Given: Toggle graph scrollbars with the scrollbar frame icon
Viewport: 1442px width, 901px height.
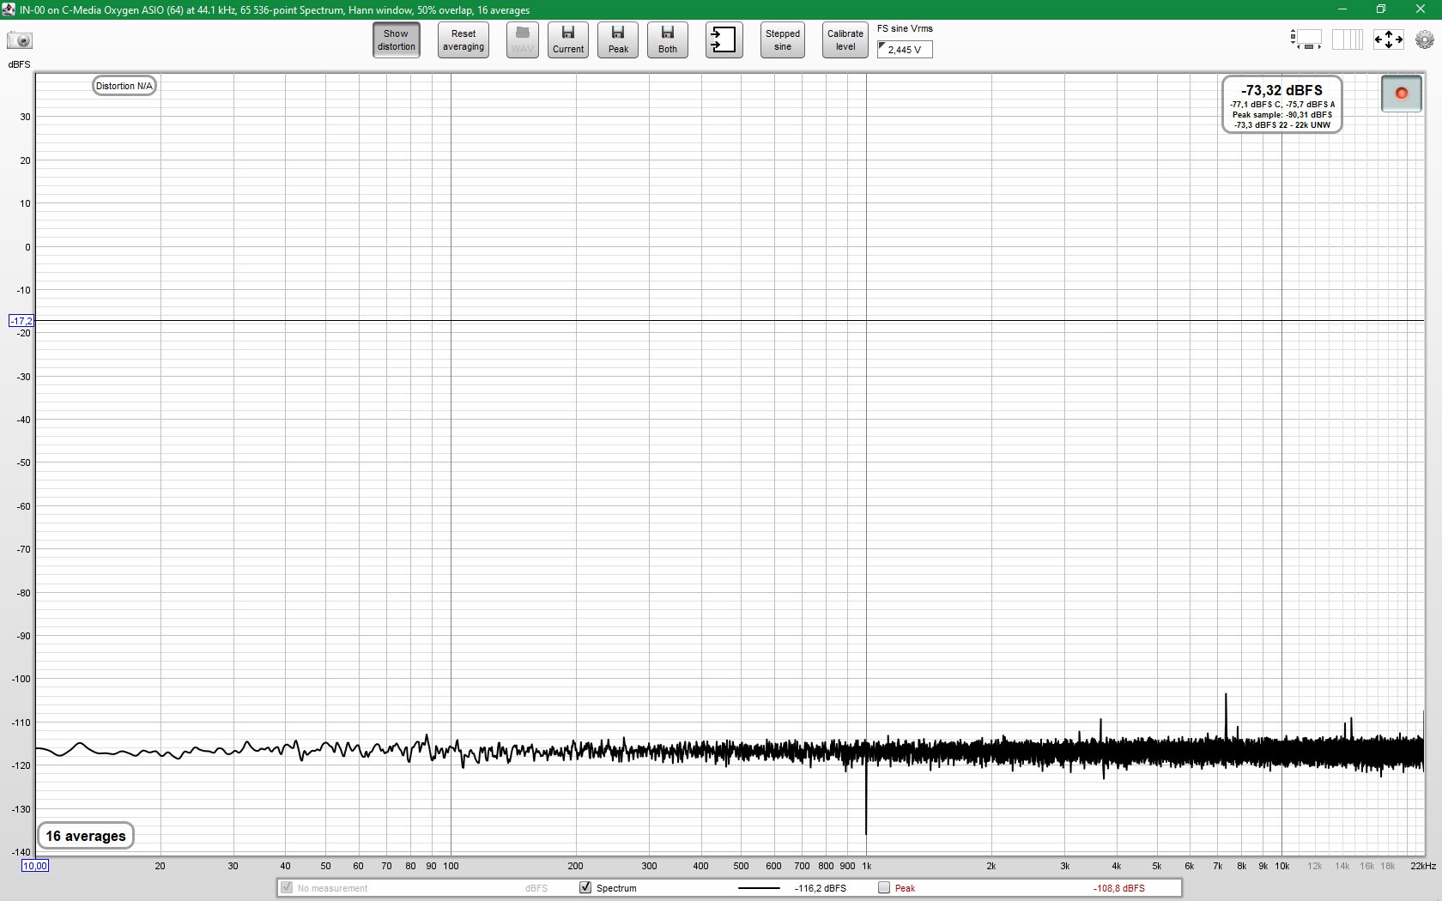Looking at the screenshot, I should (1306, 39).
